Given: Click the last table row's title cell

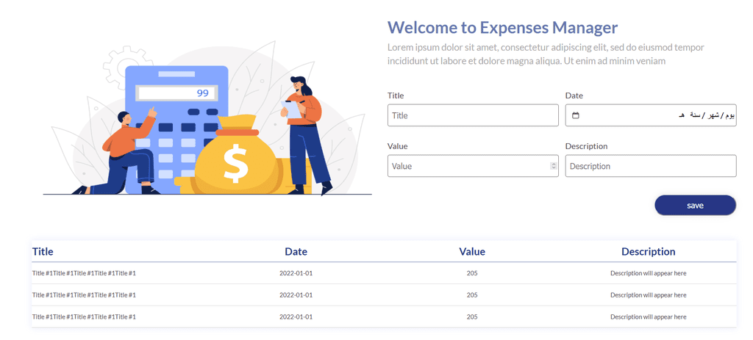Looking at the screenshot, I should click(x=84, y=317).
